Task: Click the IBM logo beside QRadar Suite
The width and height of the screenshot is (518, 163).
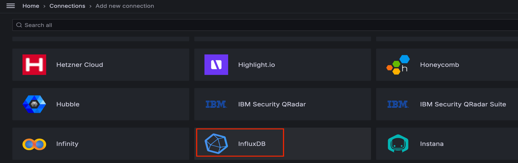Action: 398,104
